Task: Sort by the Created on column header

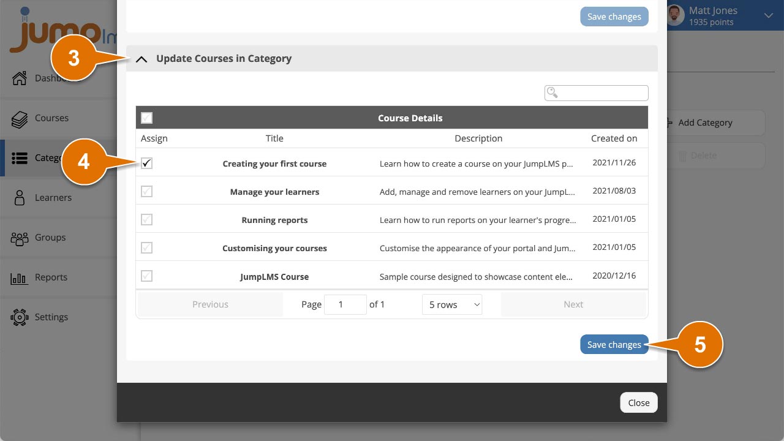Action: 614,138
